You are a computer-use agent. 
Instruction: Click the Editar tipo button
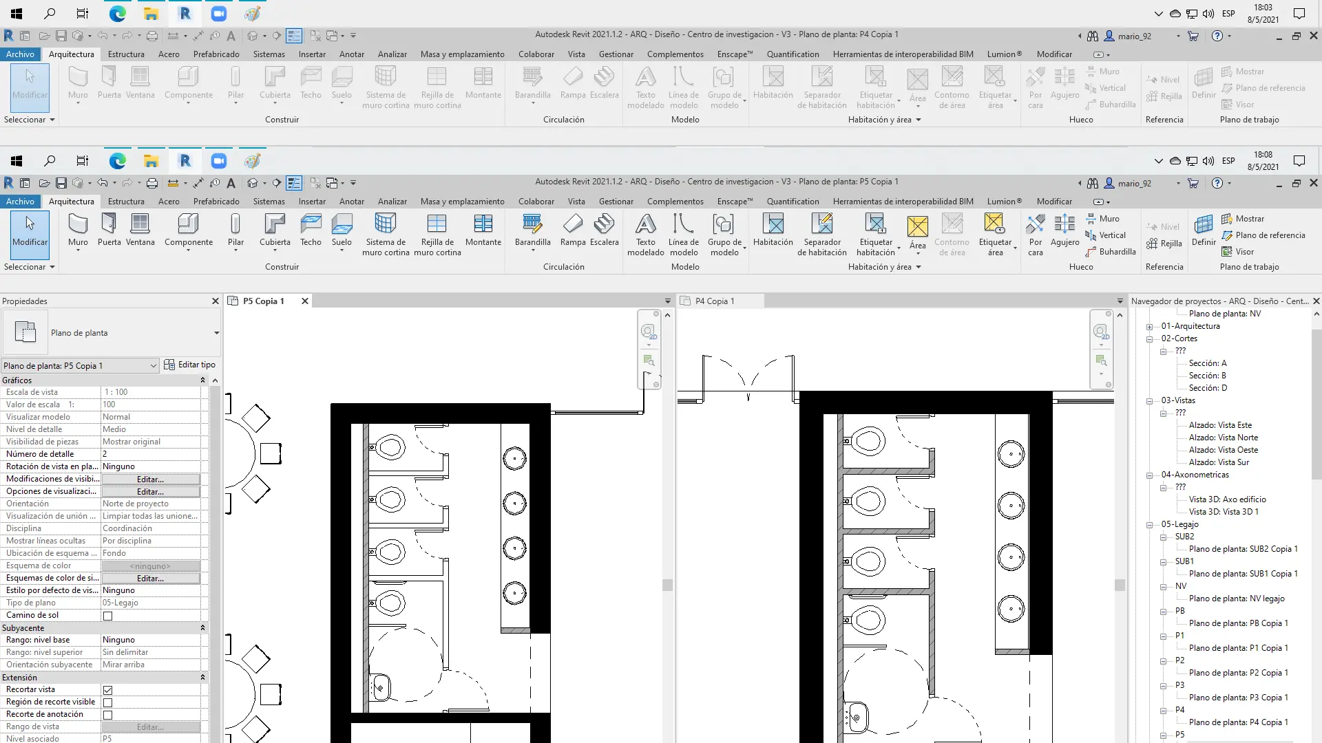[190, 365]
